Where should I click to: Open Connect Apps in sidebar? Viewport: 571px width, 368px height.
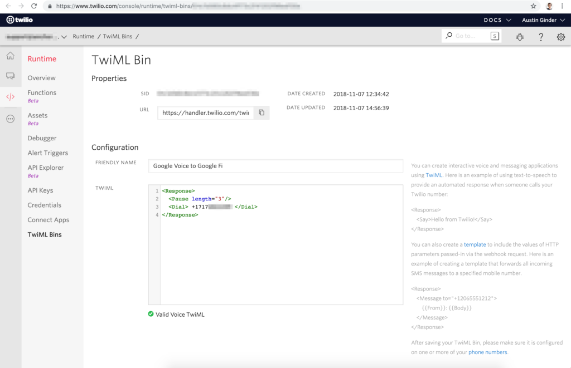[48, 220]
